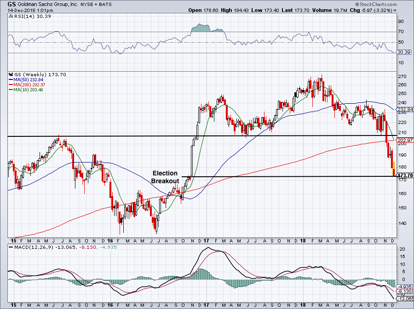Viewport: 414px width, 309px height.
Task: Click the MA(50) blue legend line marker
Action: [11, 79]
